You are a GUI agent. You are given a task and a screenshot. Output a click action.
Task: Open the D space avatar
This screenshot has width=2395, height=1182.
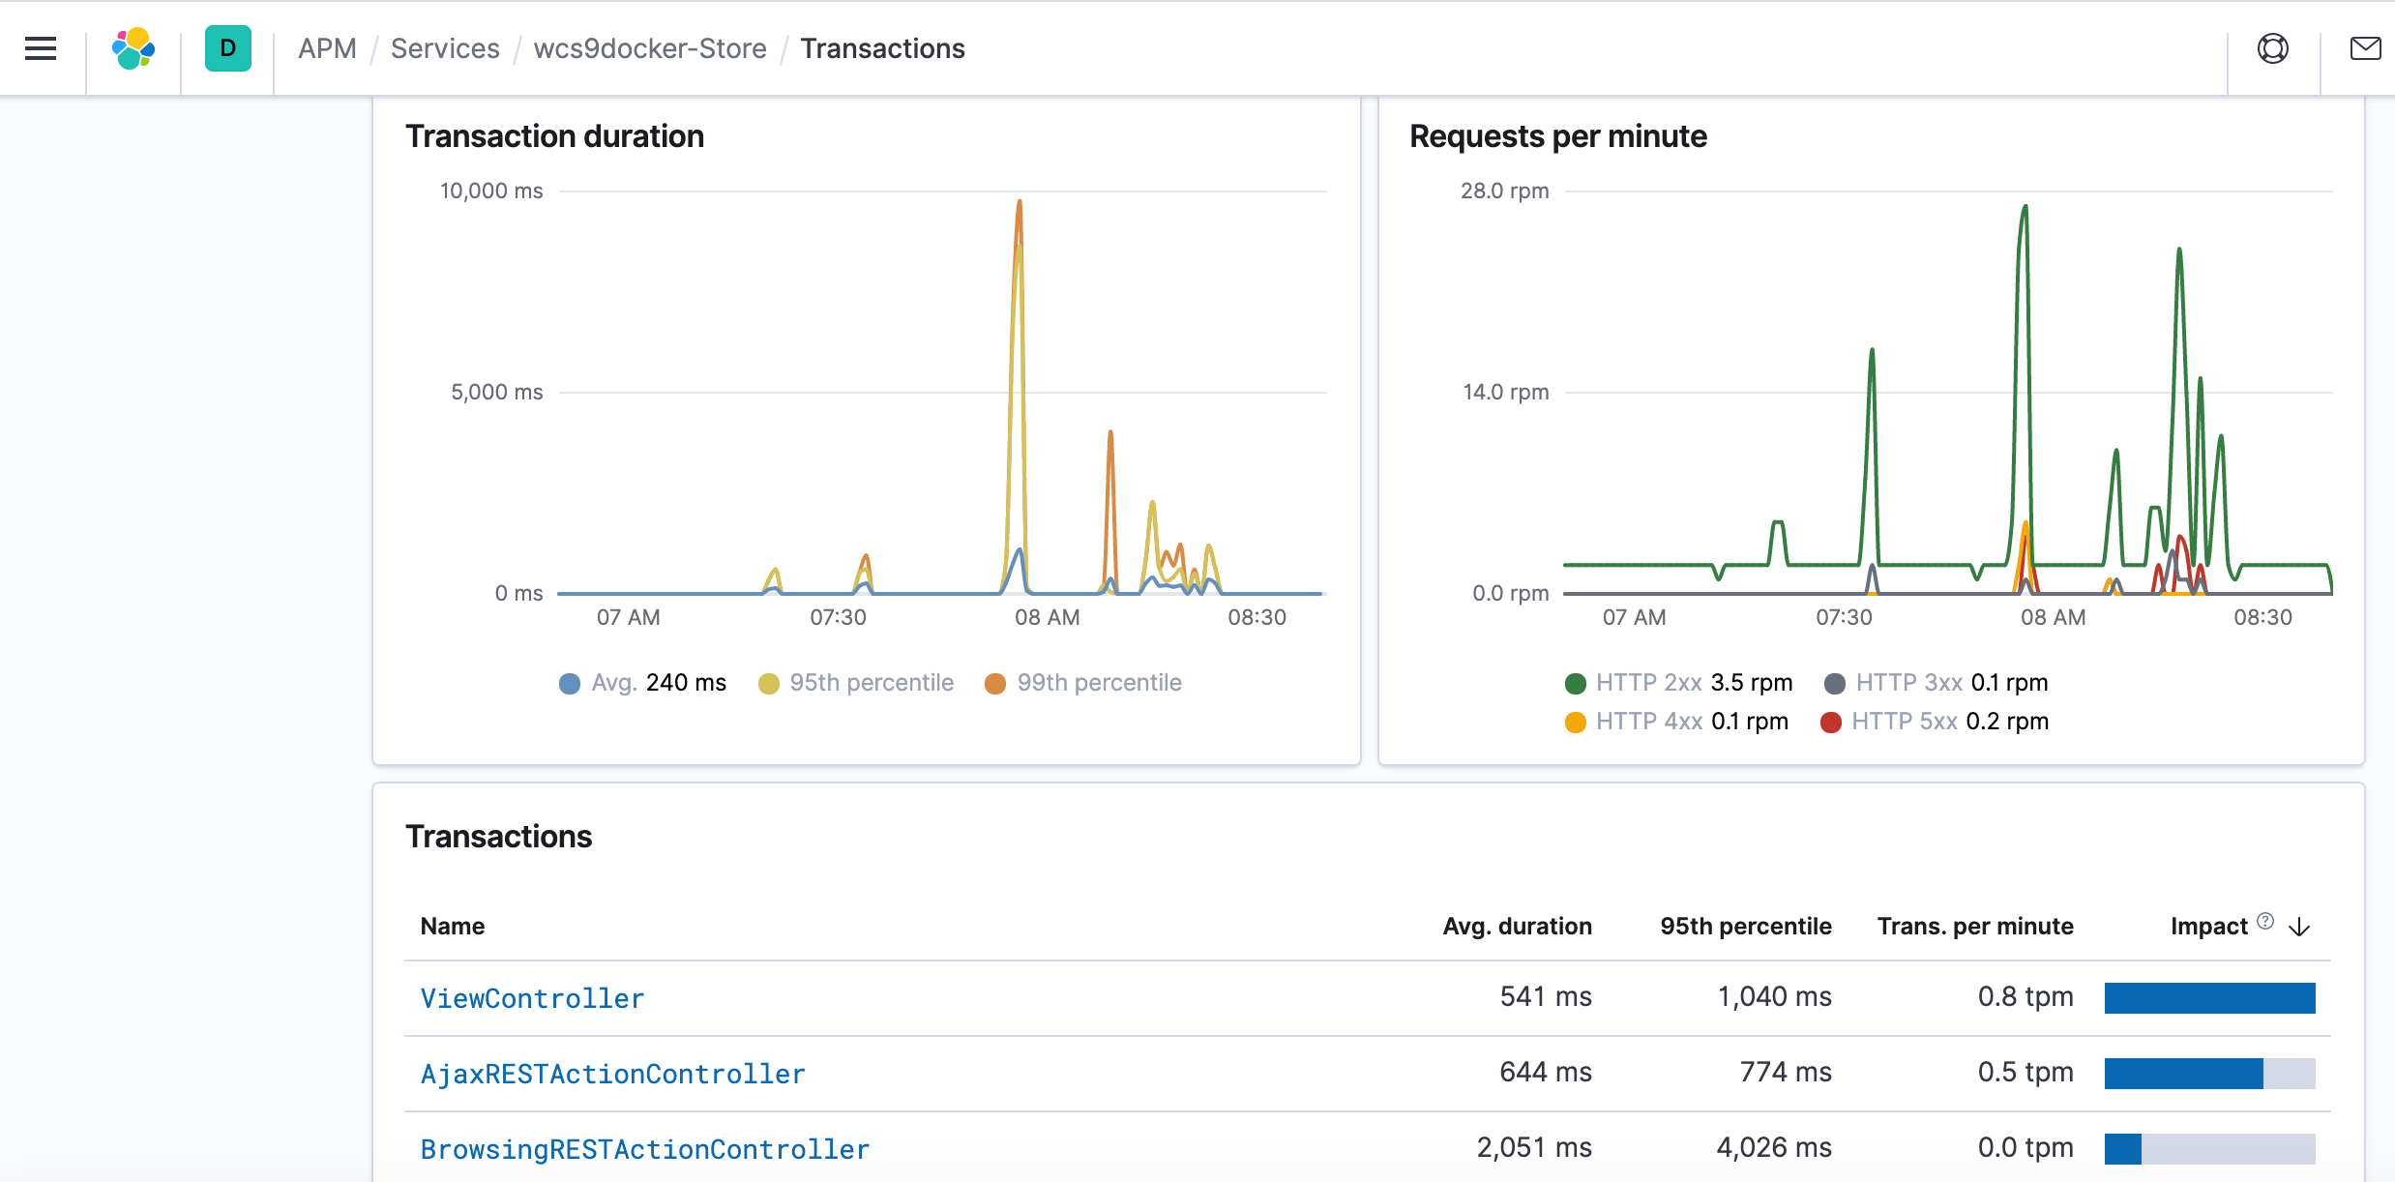click(x=228, y=48)
